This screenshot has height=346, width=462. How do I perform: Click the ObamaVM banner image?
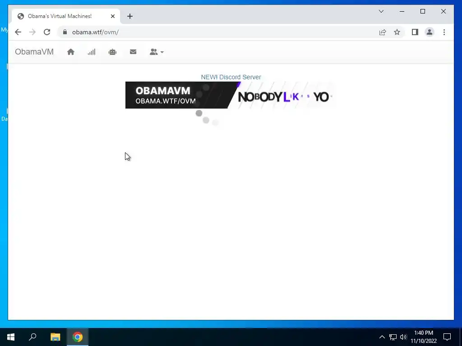click(x=230, y=95)
